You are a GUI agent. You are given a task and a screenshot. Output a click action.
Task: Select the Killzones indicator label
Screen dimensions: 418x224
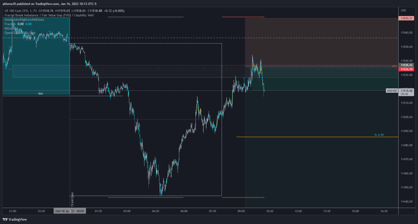tap(11, 28)
